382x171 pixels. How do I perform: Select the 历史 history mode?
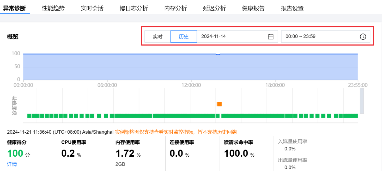[x=184, y=37]
